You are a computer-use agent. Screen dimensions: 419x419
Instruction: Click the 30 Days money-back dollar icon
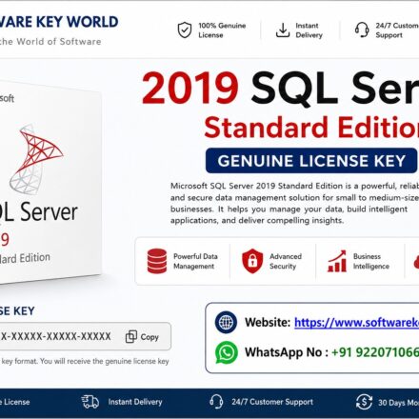click(x=364, y=402)
